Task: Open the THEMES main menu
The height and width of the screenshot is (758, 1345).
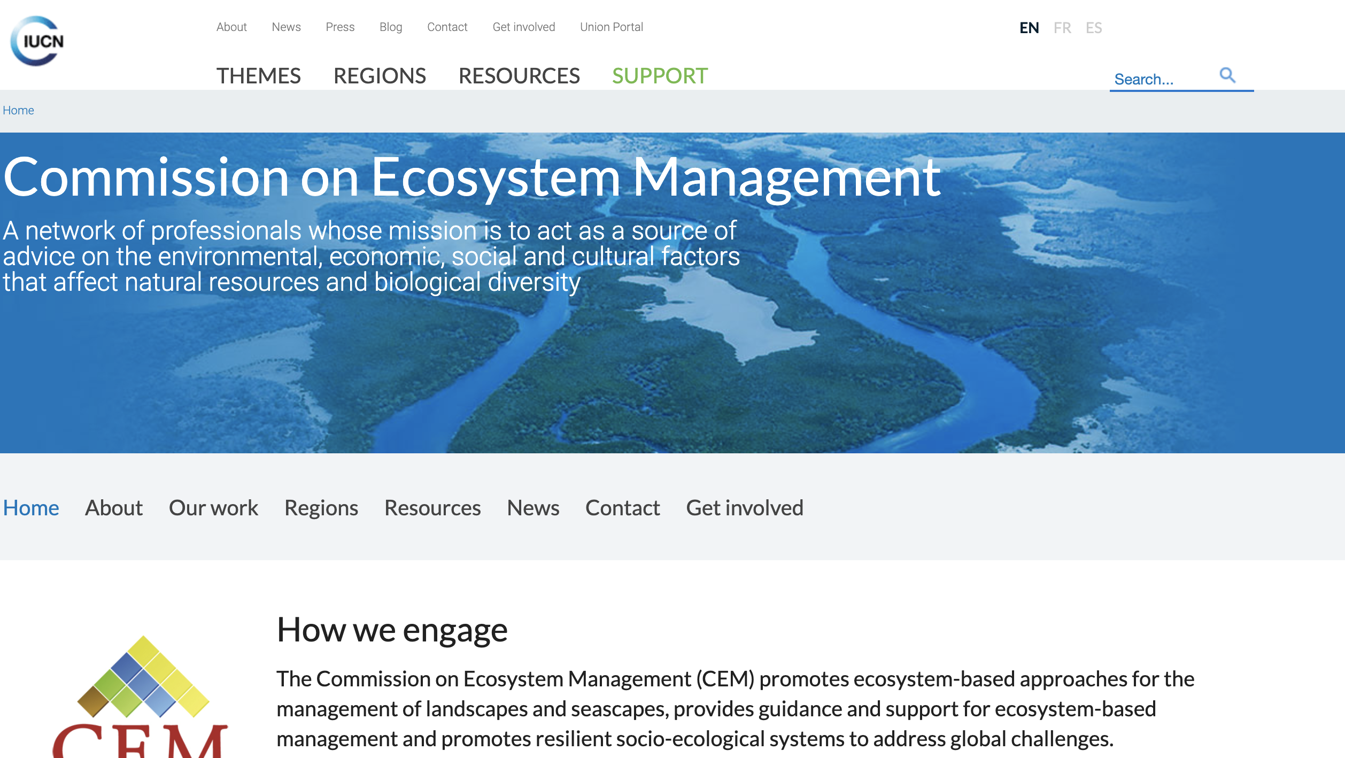Action: click(x=258, y=76)
